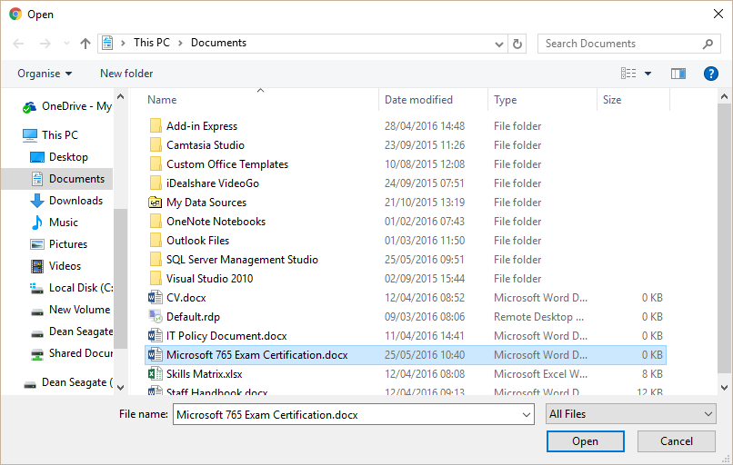Screen dimensions: 733x465
Task: Toggle the preview pane icon
Action: click(678, 74)
